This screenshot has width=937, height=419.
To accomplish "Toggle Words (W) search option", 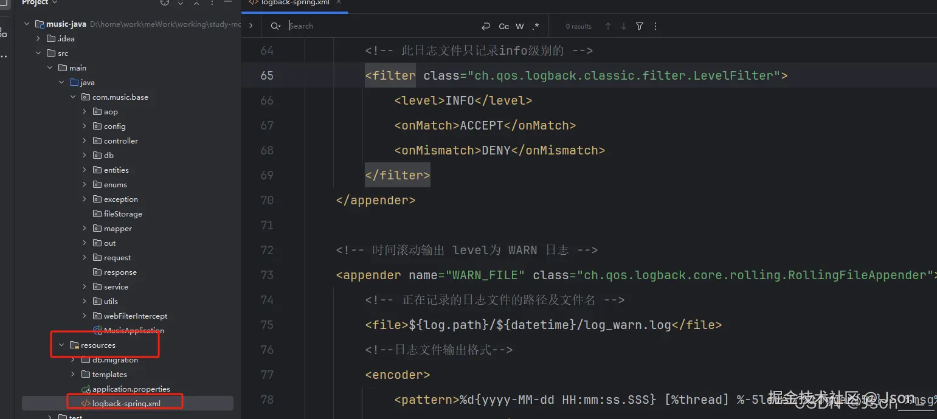I will point(520,26).
